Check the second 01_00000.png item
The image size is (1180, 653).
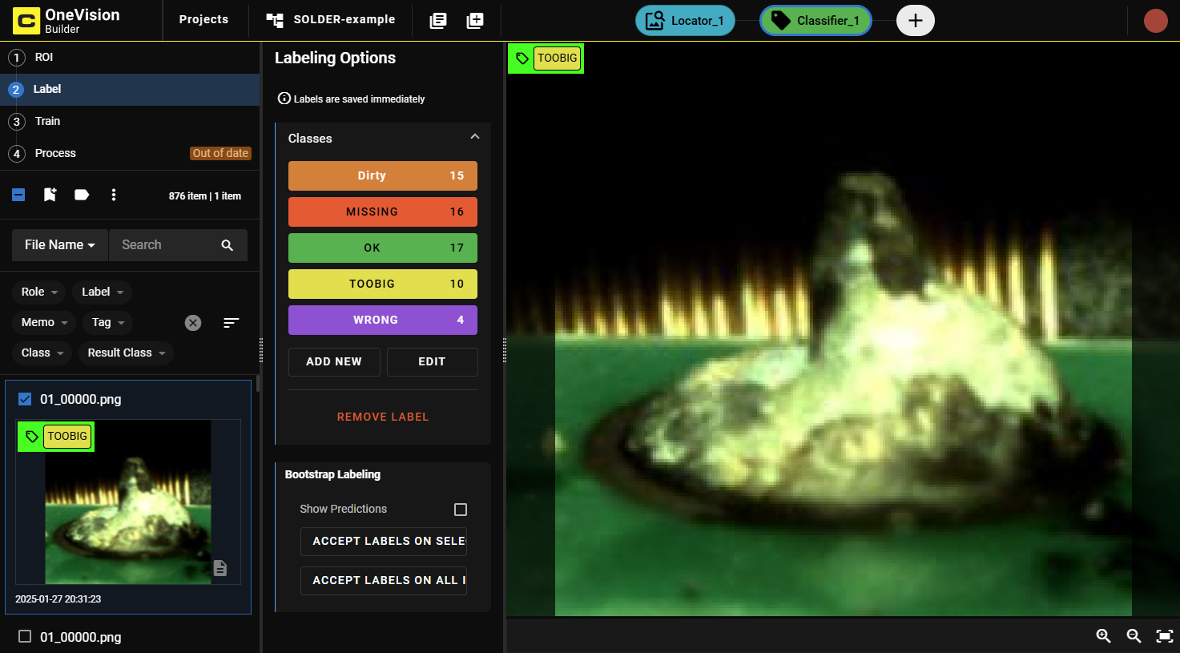coord(25,637)
